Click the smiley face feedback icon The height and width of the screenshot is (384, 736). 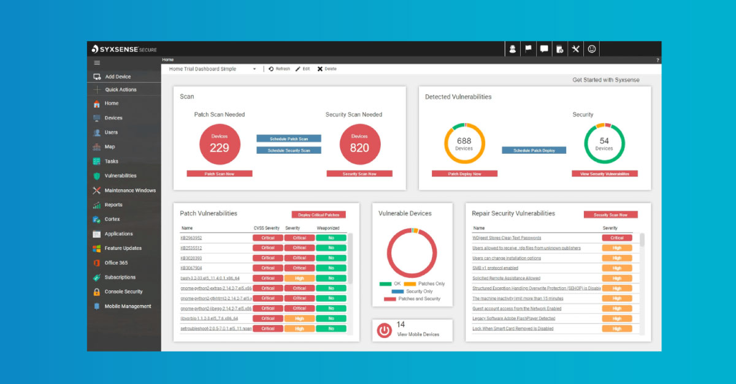coord(591,50)
